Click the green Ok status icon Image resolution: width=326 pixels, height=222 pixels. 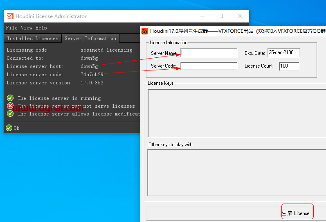(x=9, y=128)
